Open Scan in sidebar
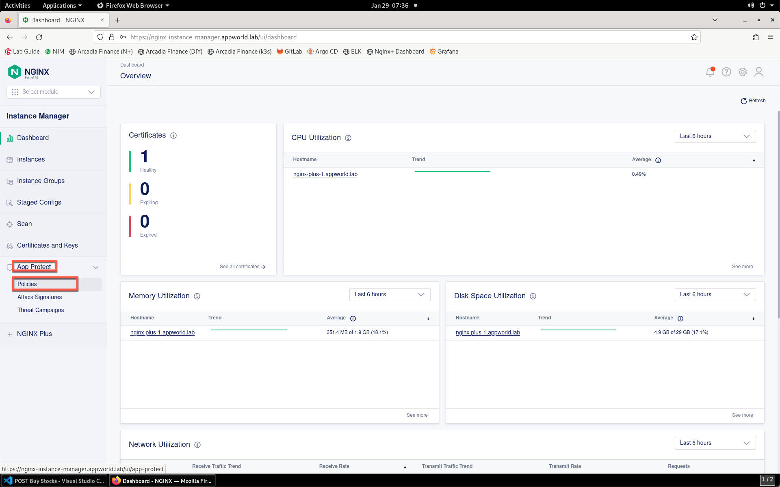 click(53, 224)
